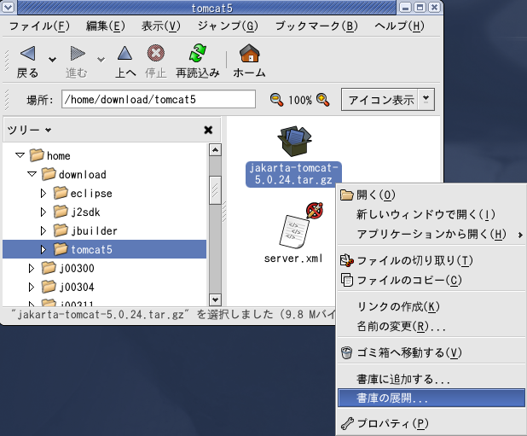Expand the jbuilder folder tree node

(43, 231)
